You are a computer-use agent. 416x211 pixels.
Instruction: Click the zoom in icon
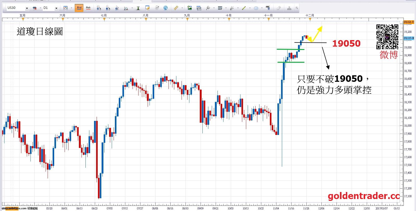[99, 8]
